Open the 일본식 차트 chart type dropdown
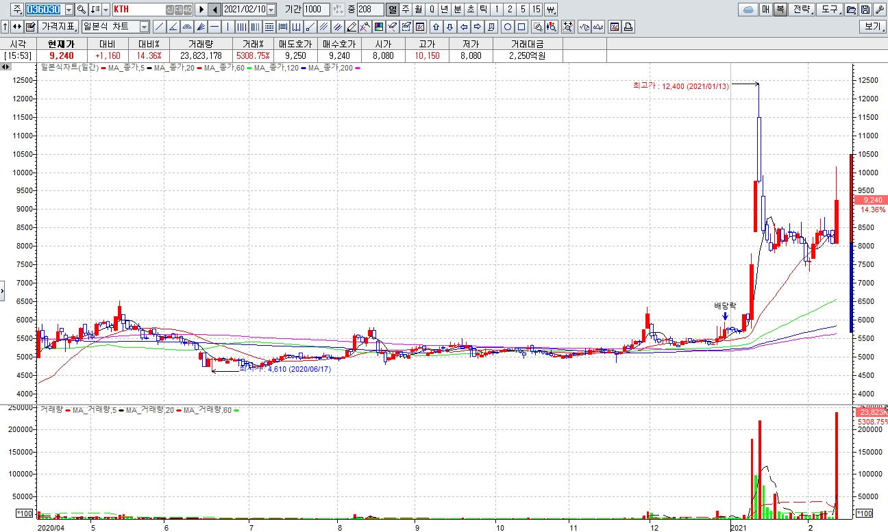 [x=145, y=27]
